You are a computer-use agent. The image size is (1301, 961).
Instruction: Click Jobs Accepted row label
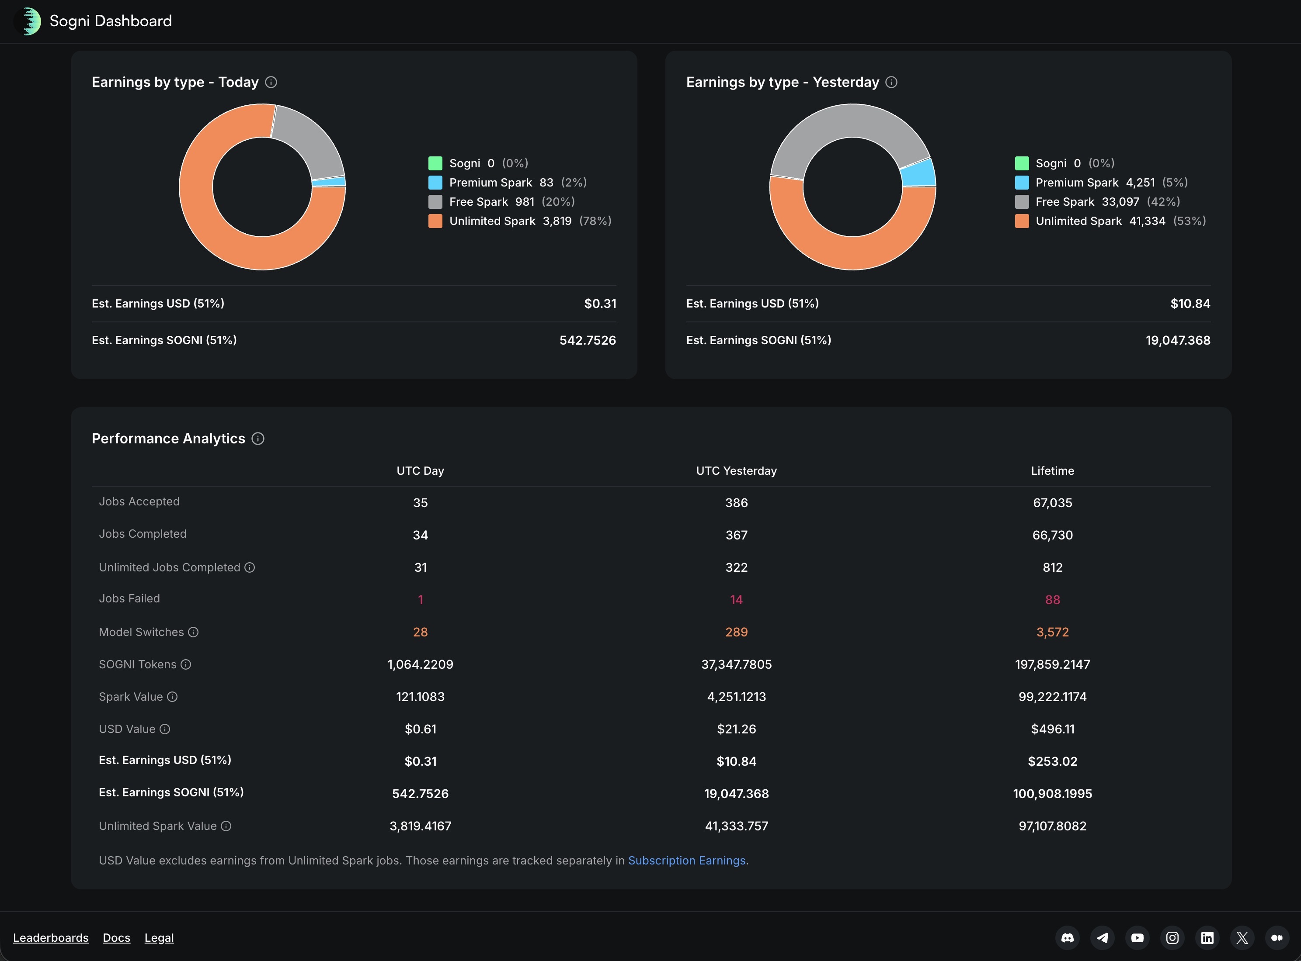coord(139,501)
